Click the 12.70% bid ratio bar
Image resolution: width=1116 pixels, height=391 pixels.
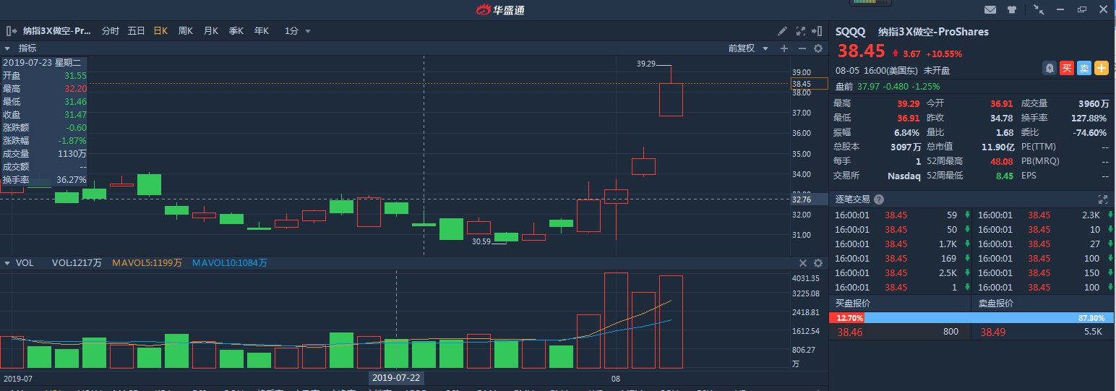(846, 318)
